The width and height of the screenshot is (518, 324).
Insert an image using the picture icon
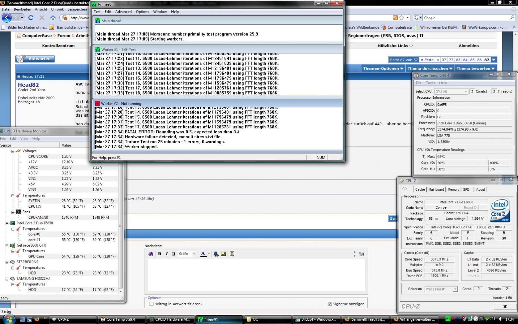pos(223,254)
